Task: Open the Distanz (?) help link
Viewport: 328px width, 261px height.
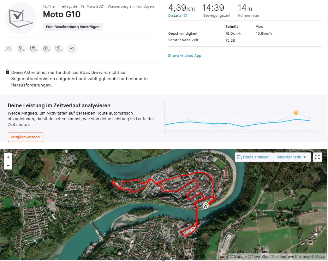Action: point(177,15)
